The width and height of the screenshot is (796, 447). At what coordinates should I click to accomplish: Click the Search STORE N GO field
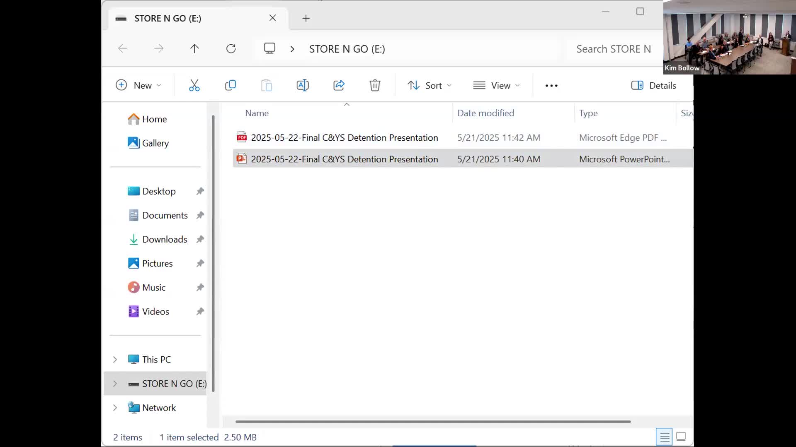(613, 49)
